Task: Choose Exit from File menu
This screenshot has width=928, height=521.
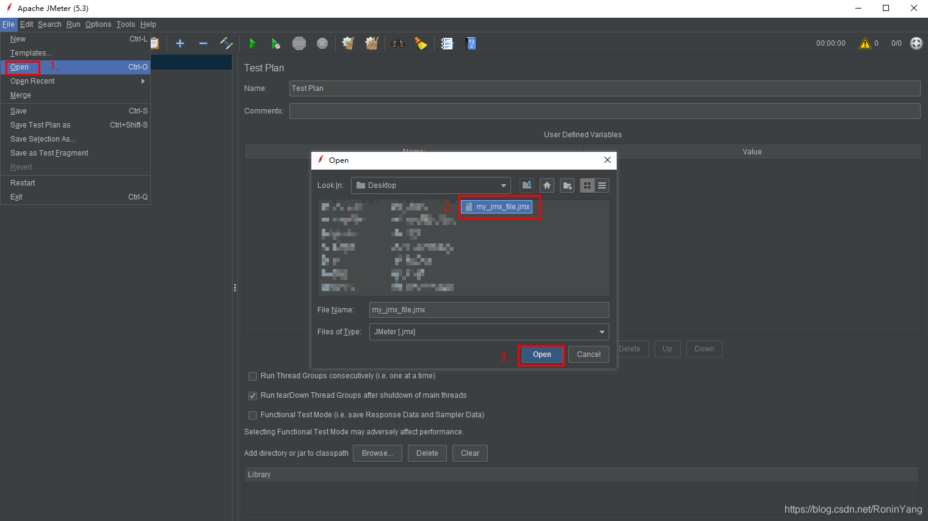Action: pos(76,197)
